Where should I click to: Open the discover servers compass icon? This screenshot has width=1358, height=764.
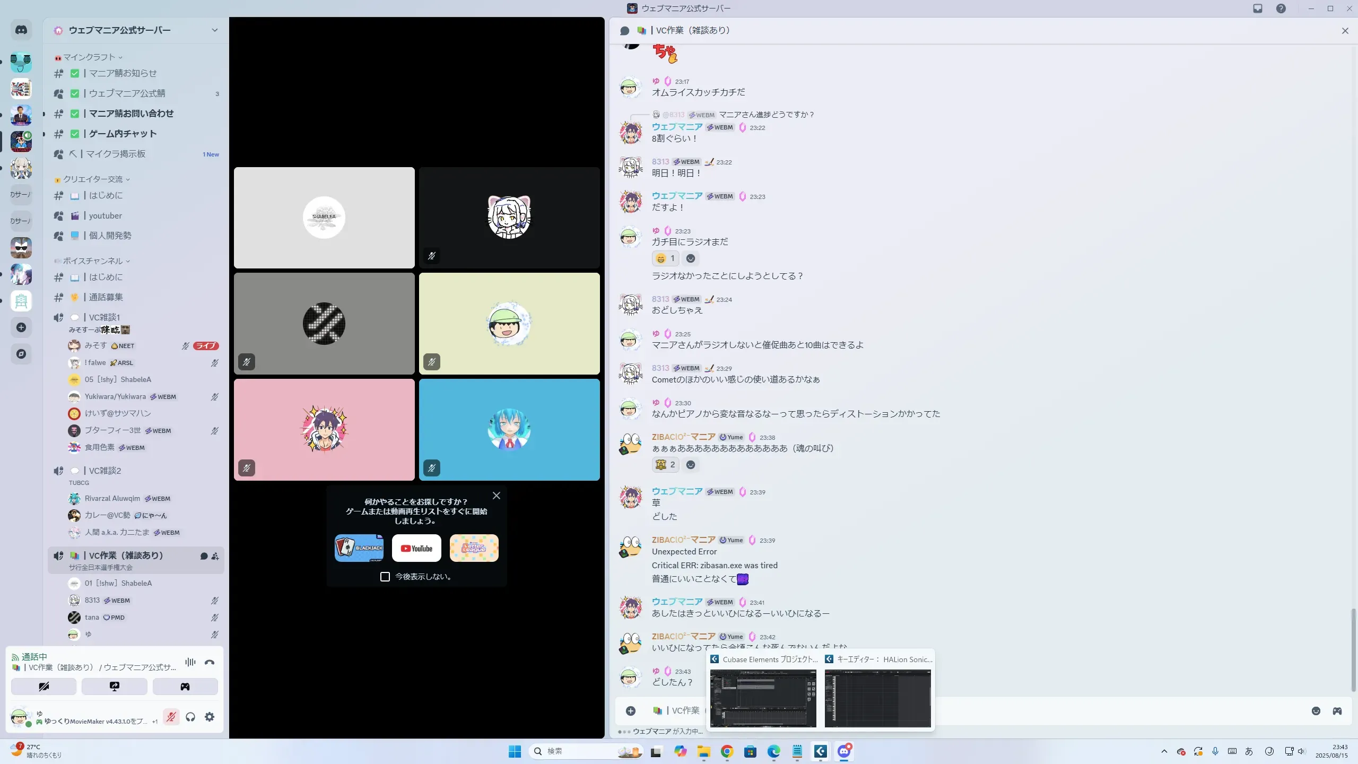pyautogui.click(x=21, y=354)
